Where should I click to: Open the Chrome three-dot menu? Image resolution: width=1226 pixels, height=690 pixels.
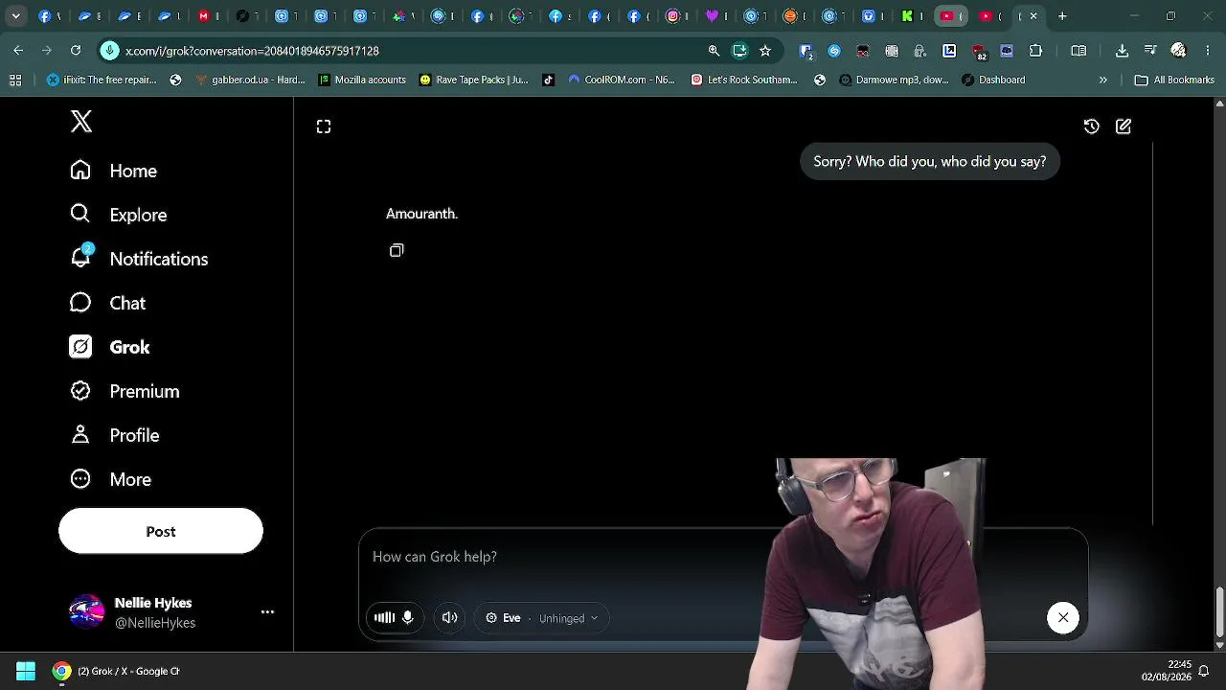[x=1206, y=51]
